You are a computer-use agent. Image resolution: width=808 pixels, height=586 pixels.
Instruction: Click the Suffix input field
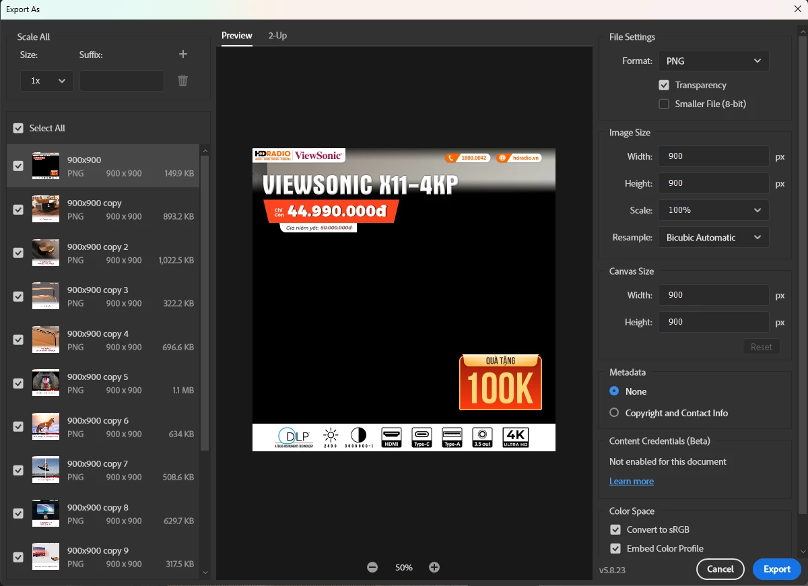122,81
